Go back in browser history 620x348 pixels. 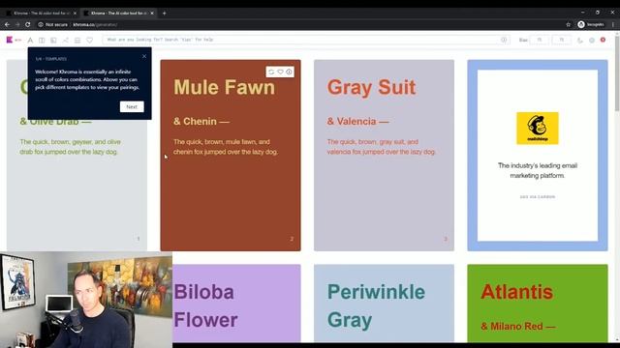[7, 24]
